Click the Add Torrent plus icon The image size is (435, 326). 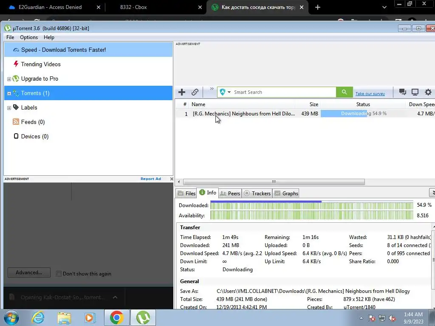(182, 92)
